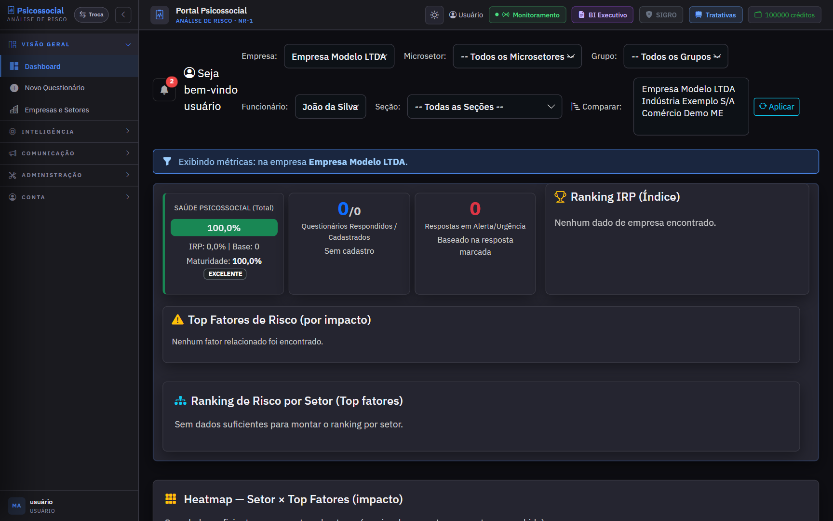
Task: Open Tratativas
Action: pos(715,15)
